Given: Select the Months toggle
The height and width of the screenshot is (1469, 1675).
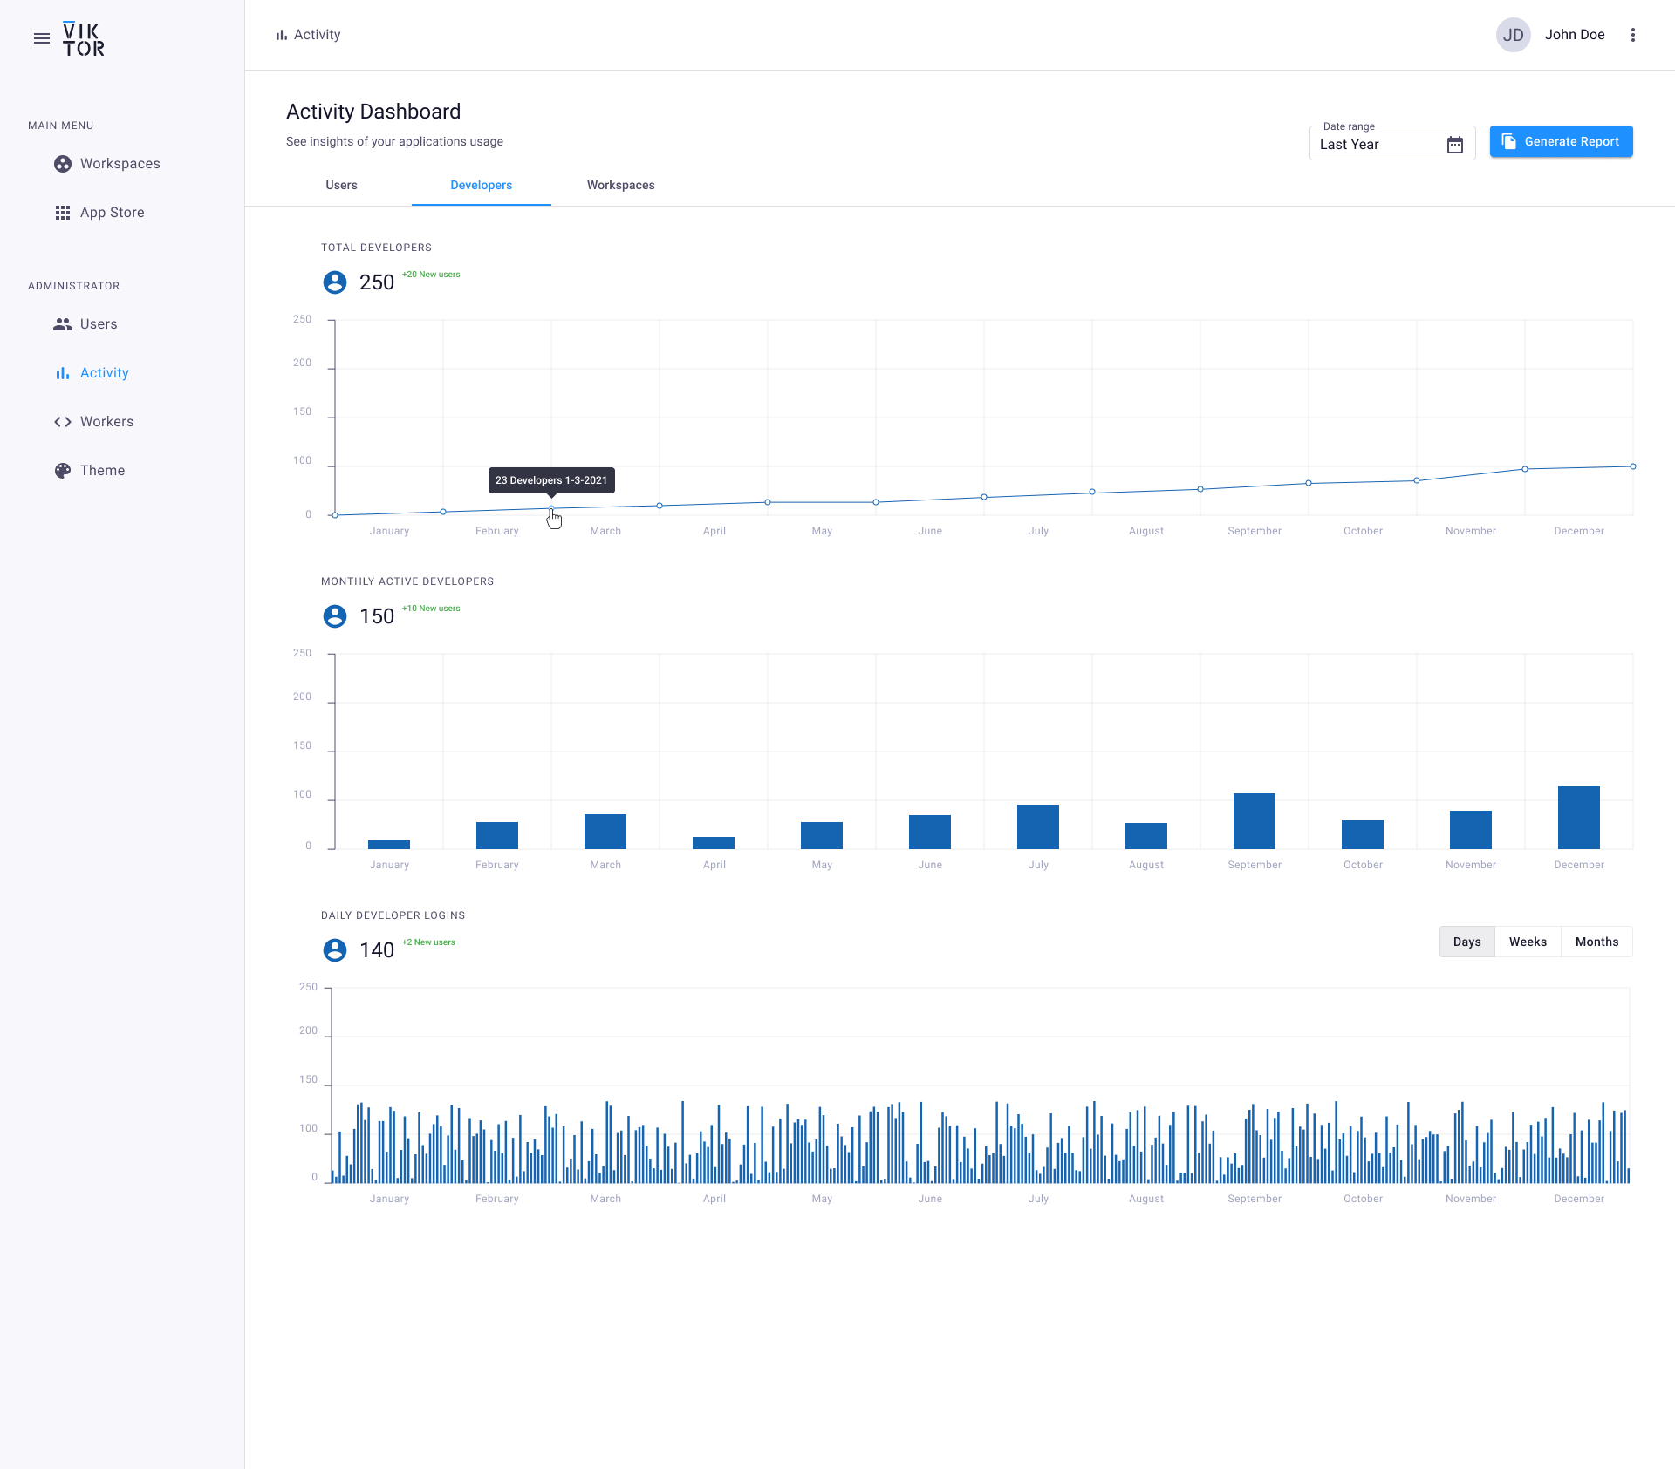Looking at the screenshot, I should click(1597, 942).
